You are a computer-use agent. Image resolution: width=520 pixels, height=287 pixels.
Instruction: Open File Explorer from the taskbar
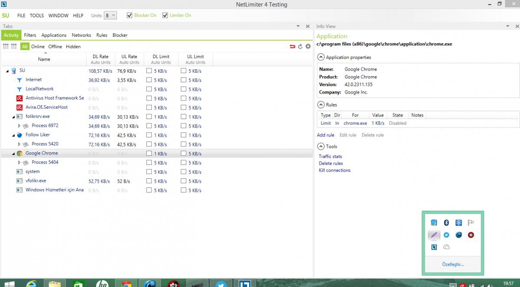tap(55, 283)
